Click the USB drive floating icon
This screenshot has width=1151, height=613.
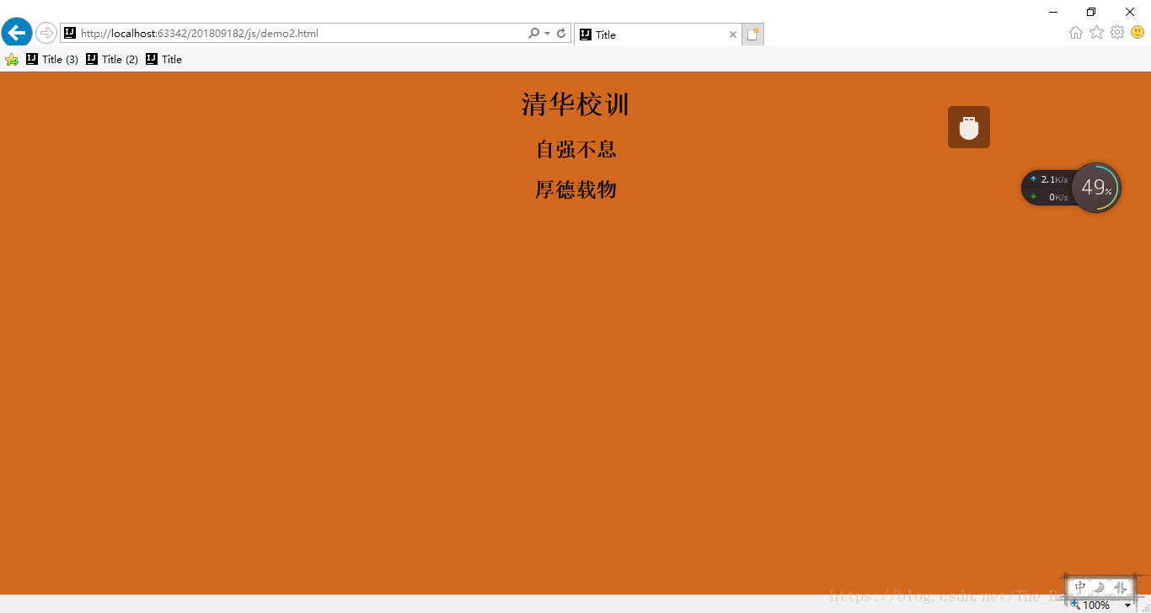coord(969,127)
